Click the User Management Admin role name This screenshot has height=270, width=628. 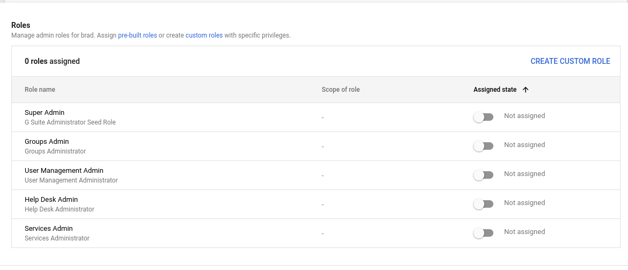(x=64, y=171)
